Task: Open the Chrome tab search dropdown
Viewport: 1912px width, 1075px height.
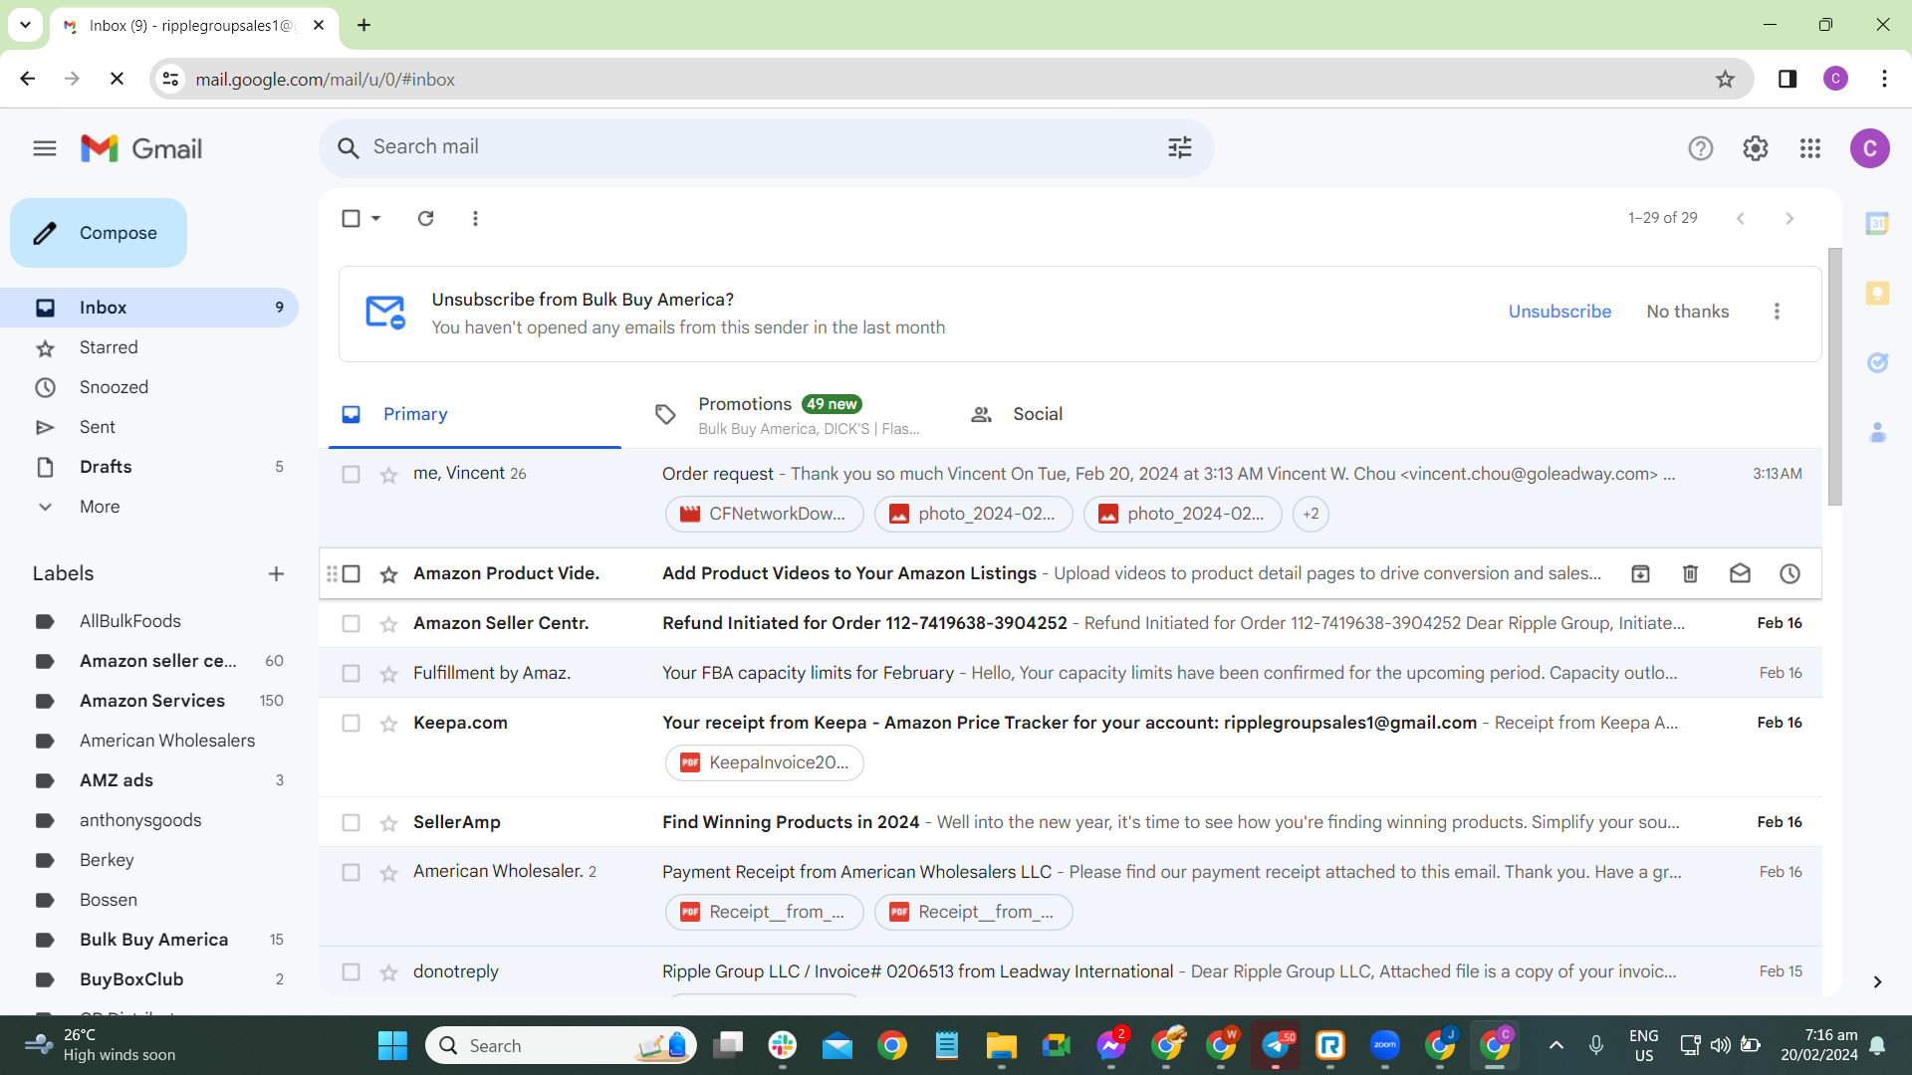Action: 25,25
